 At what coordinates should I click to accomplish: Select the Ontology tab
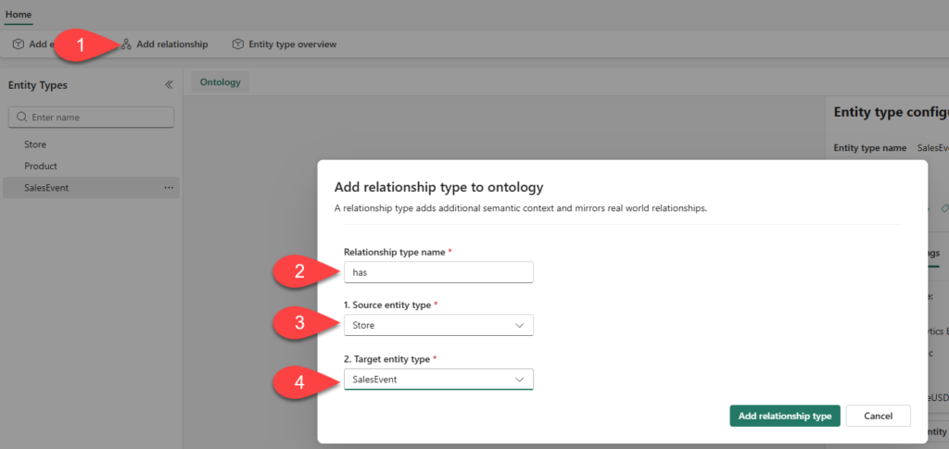(221, 82)
